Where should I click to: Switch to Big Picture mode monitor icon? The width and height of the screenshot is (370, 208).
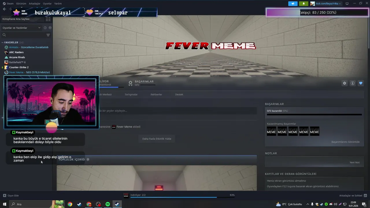347,3
